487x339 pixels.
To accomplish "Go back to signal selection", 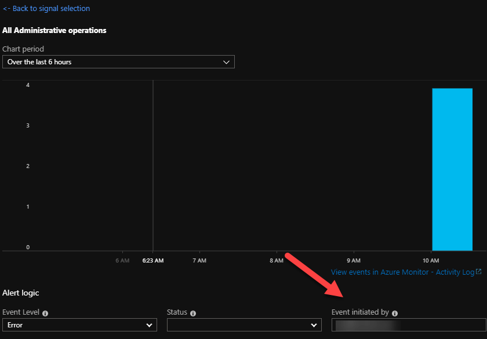I will (x=46, y=9).
